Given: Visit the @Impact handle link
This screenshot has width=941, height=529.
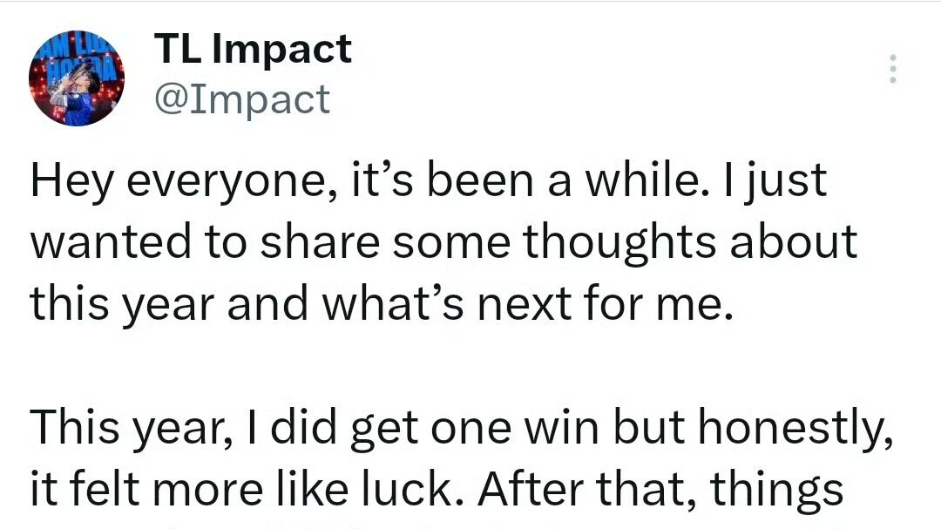Looking at the screenshot, I should 241,99.
